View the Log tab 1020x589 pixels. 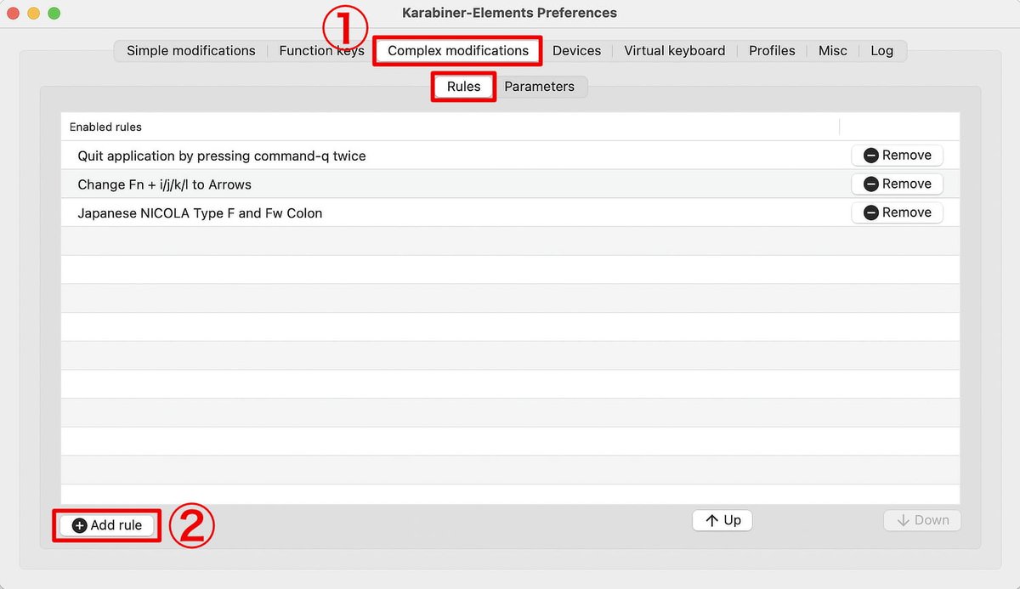(x=881, y=50)
